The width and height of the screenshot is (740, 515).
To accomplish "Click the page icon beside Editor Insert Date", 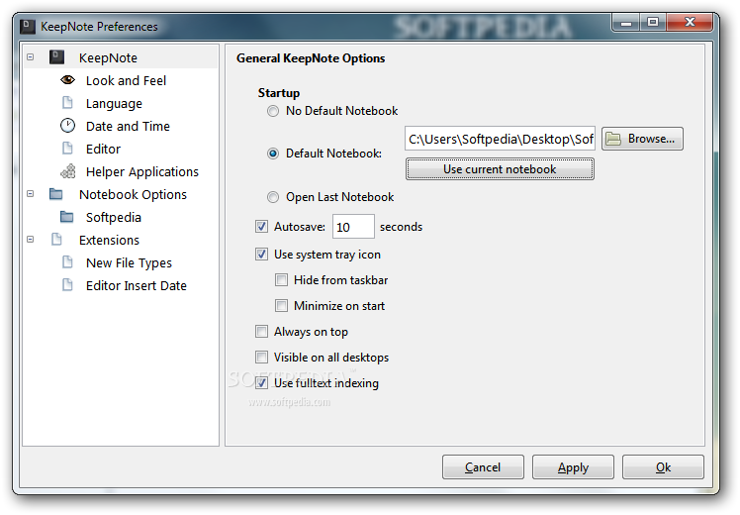I will pos(67,285).
